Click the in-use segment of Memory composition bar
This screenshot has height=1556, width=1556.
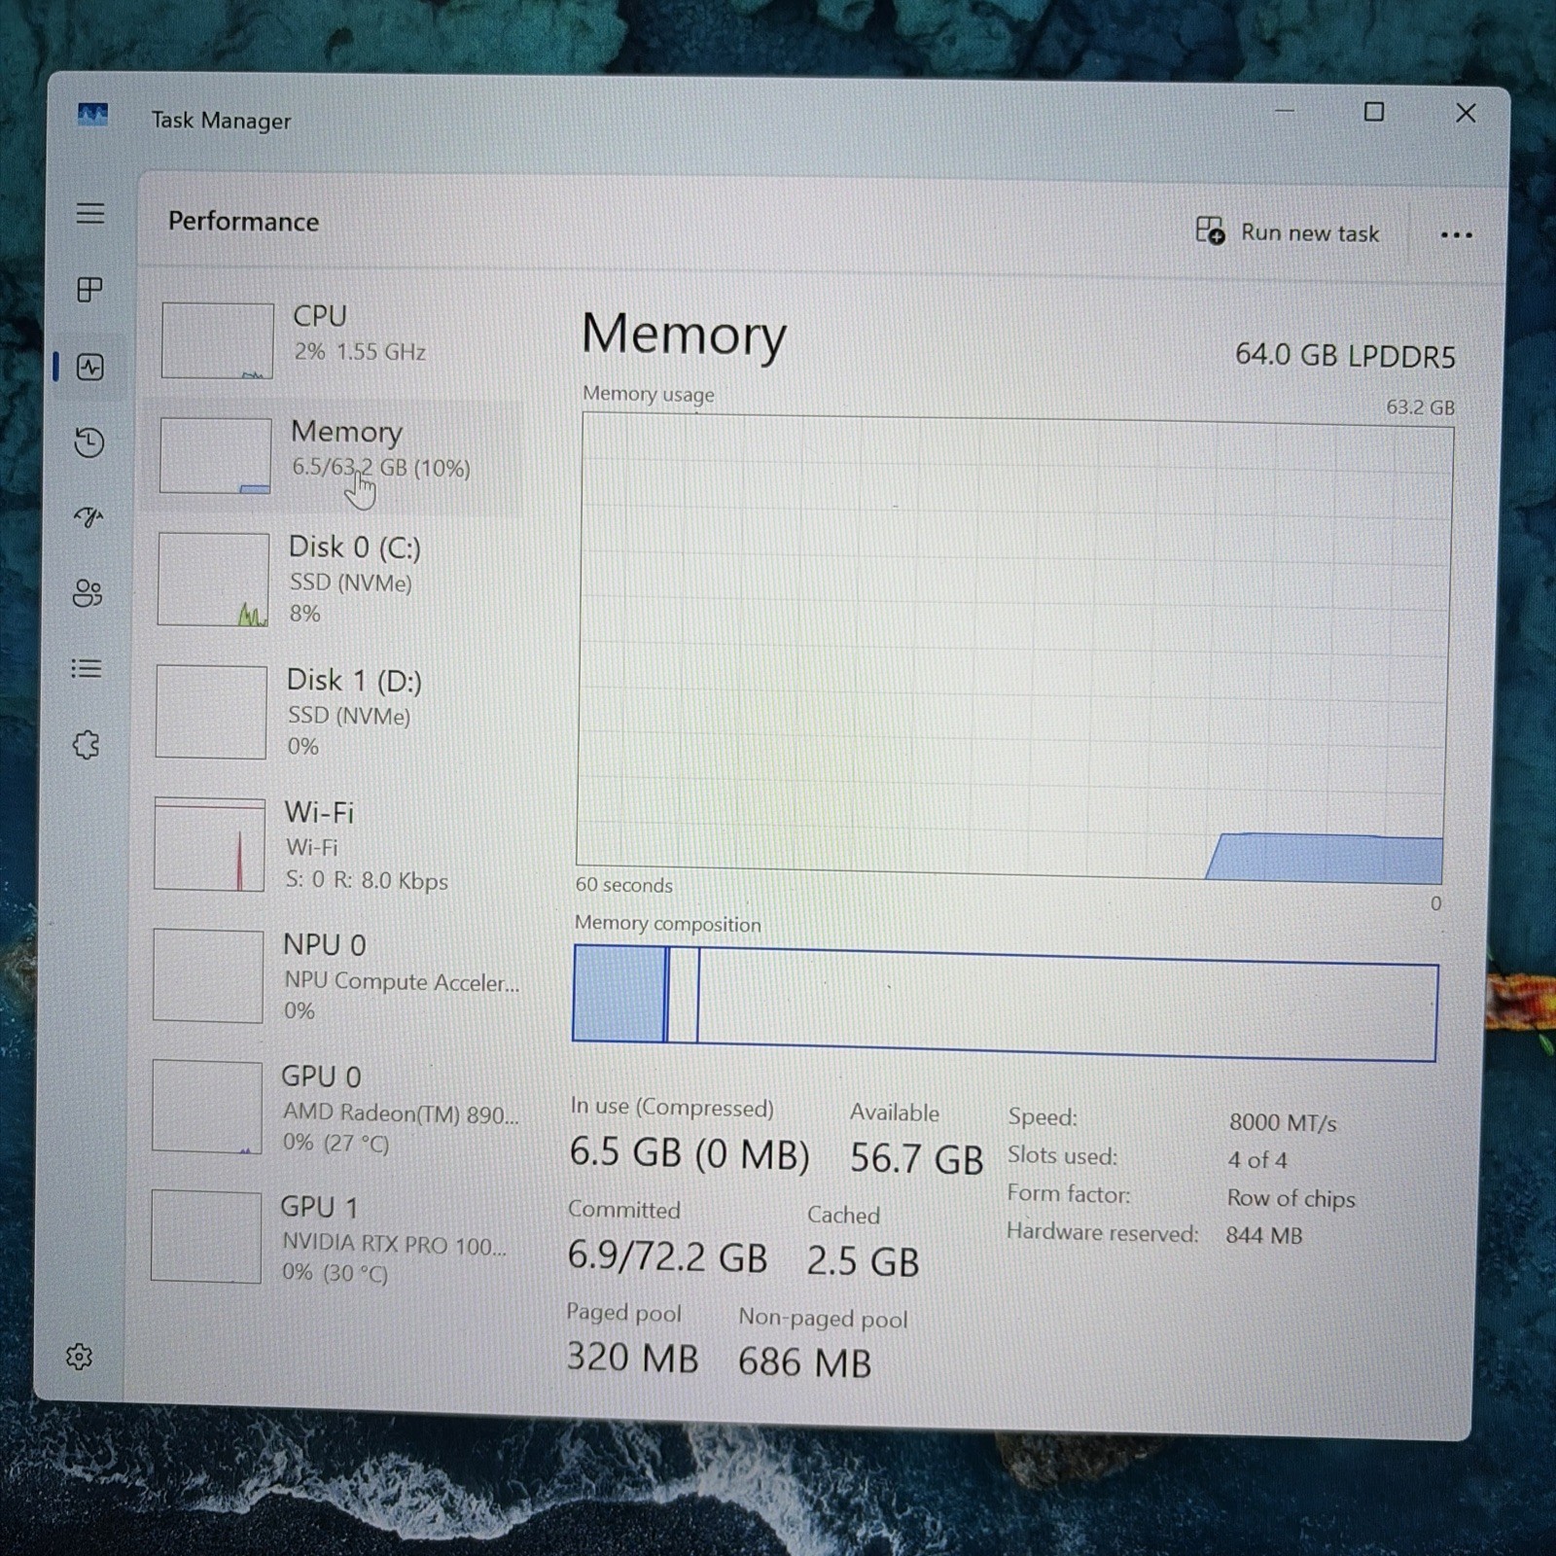pyautogui.click(x=619, y=993)
